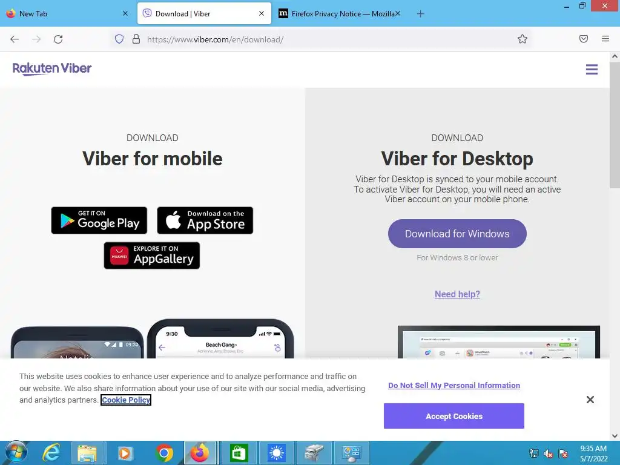
Task: Open Viber site hamburger navigation menu
Action: [x=592, y=70]
